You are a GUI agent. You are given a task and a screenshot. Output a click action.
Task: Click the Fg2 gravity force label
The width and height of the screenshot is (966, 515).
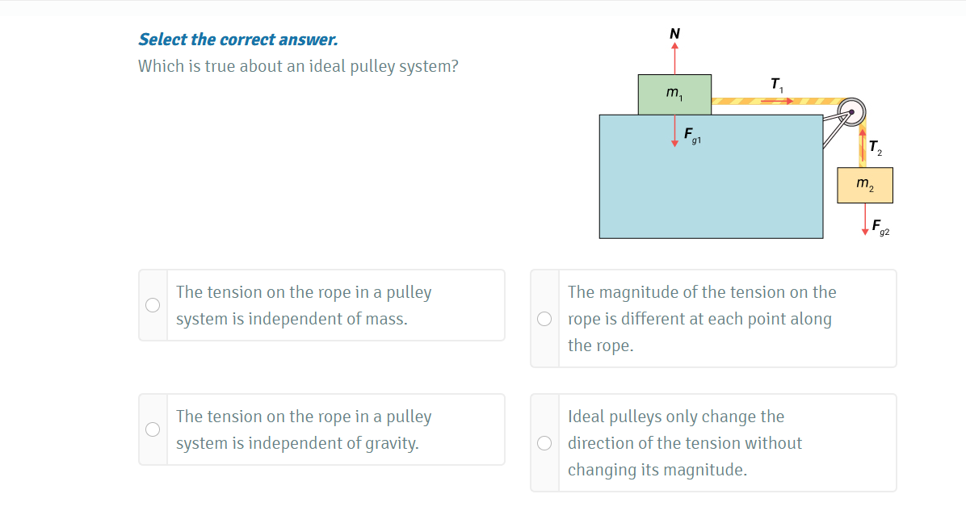click(x=880, y=227)
